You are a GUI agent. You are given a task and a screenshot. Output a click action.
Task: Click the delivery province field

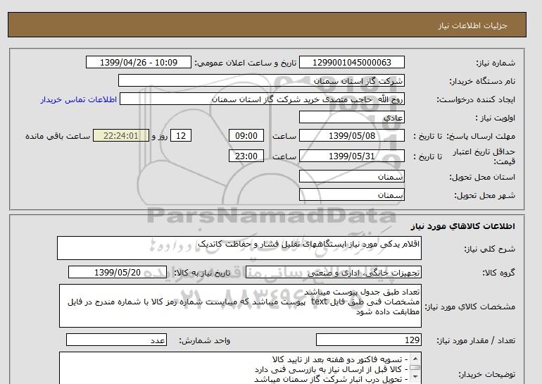(351, 176)
